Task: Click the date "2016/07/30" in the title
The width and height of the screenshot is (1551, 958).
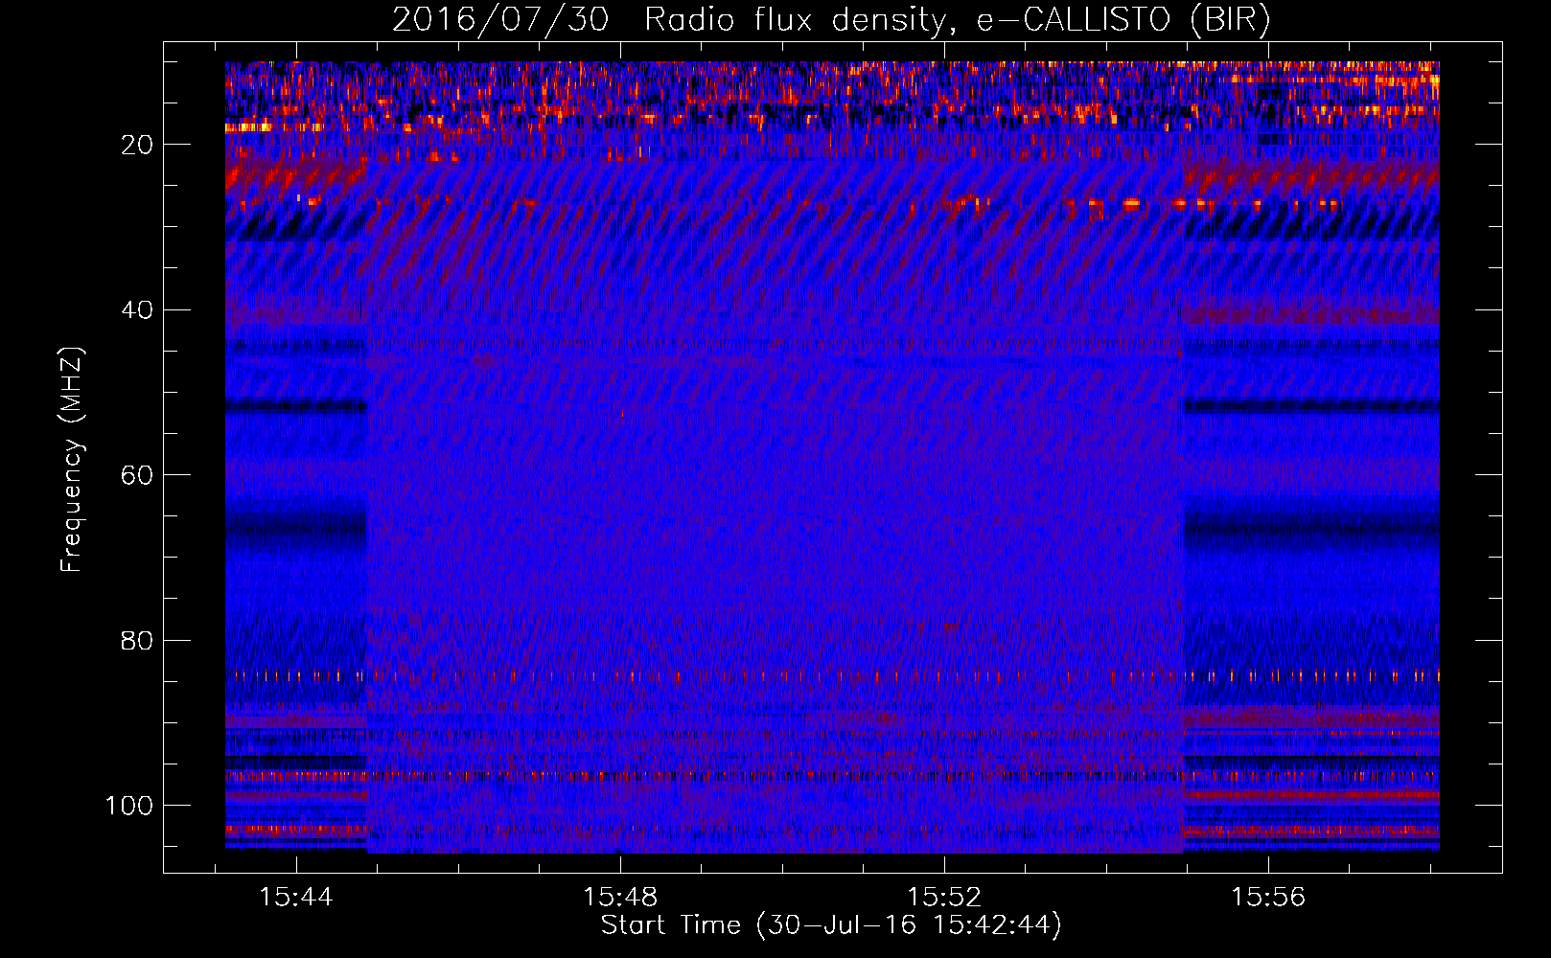Action: [x=500, y=20]
